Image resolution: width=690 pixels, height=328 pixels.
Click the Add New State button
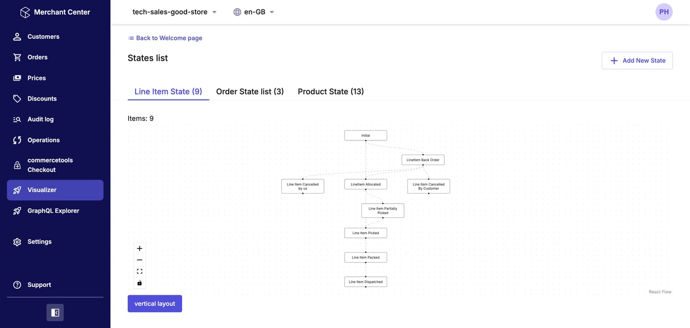click(637, 60)
